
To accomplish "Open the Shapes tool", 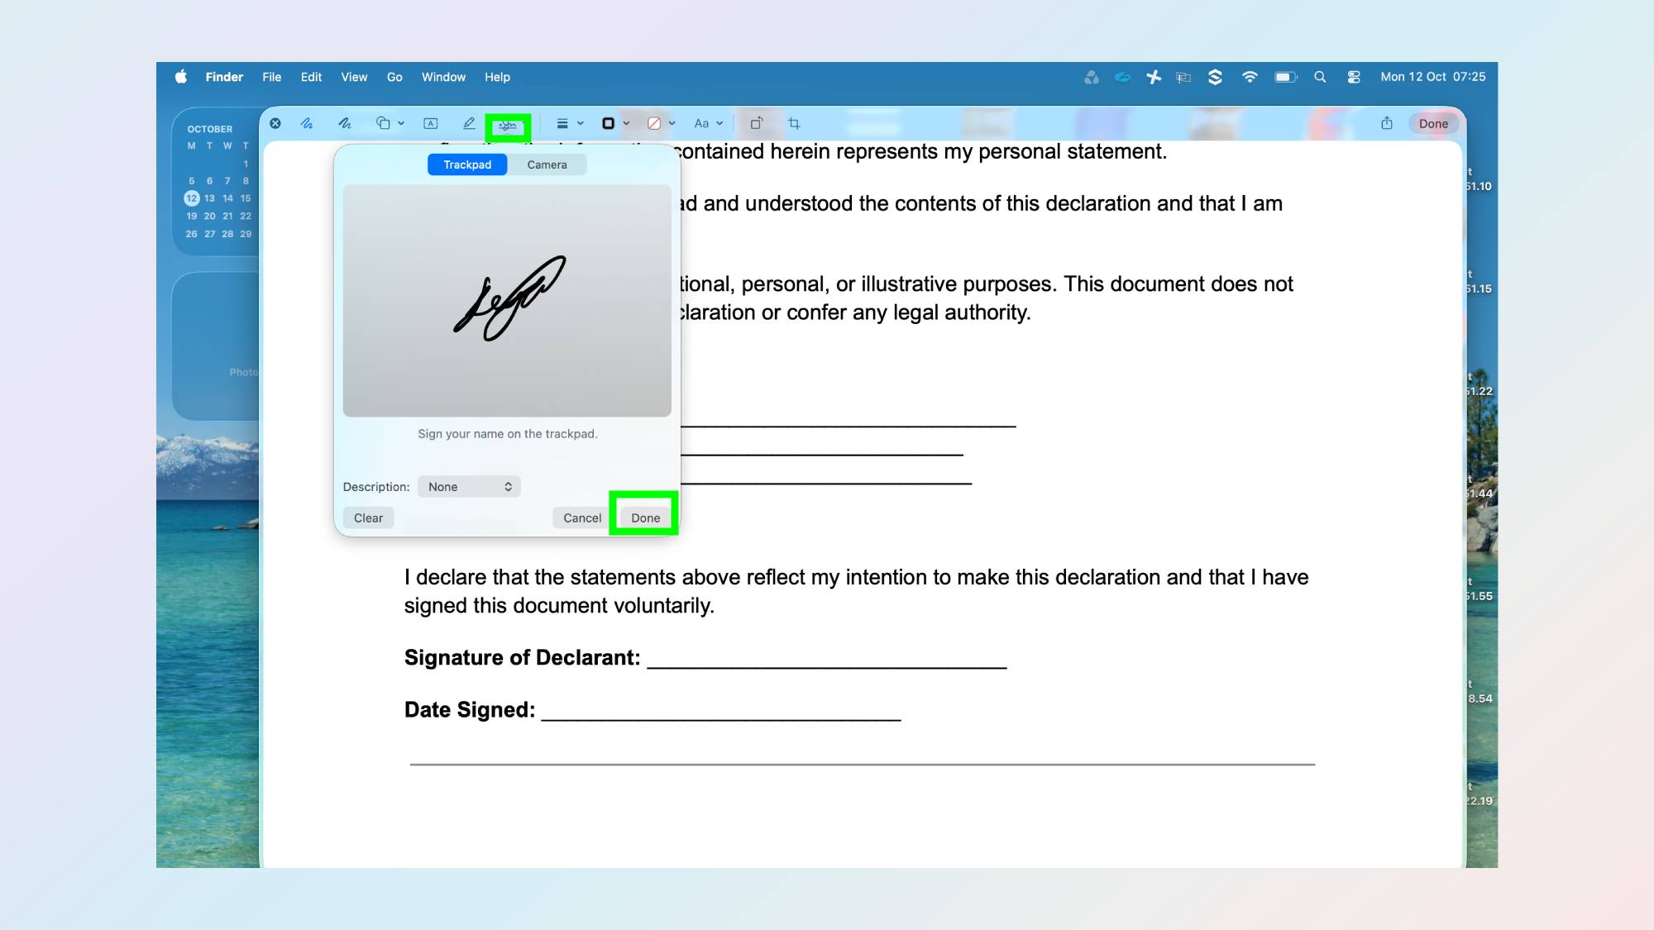I will click(x=383, y=123).
